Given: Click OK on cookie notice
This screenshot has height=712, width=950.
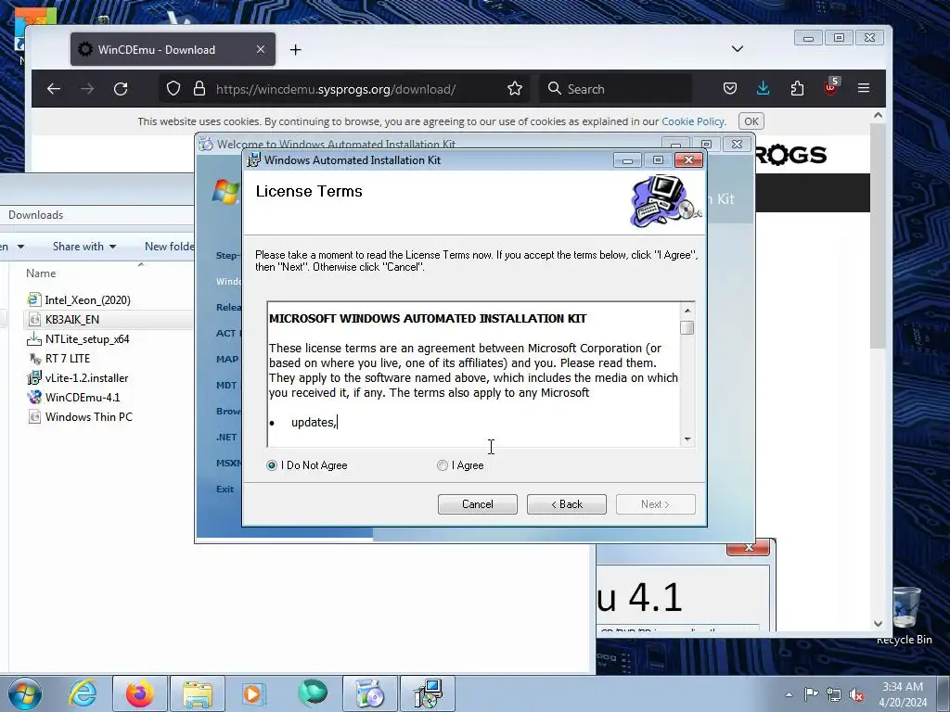Looking at the screenshot, I should [x=751, y=121].
